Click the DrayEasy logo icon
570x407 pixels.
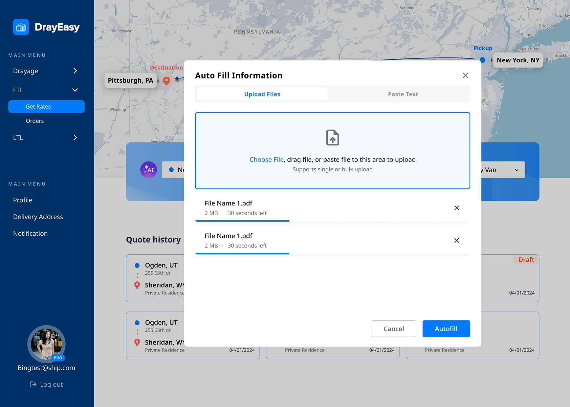coord(21,27)
